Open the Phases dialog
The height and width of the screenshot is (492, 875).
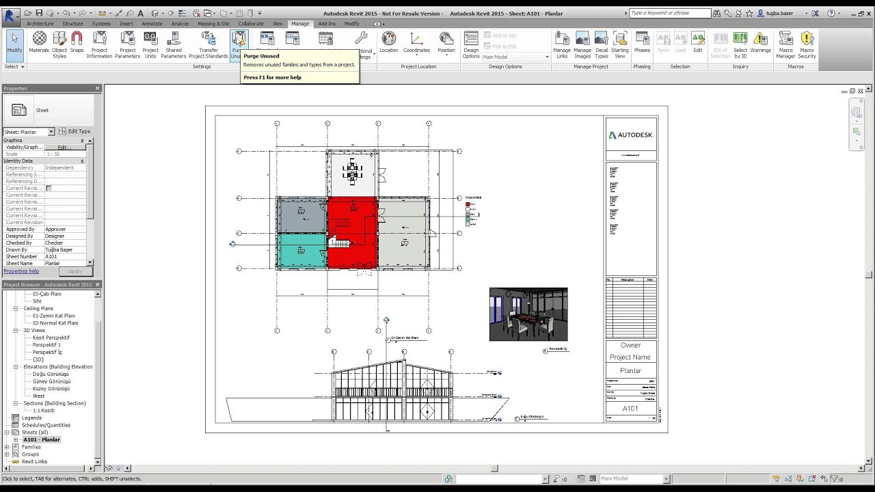[642, 42]
